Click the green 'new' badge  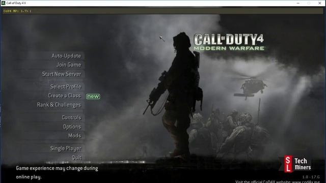93,96
